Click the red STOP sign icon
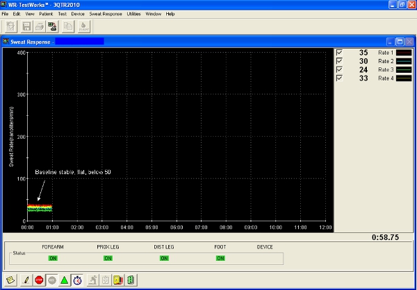 pos(39,280)
